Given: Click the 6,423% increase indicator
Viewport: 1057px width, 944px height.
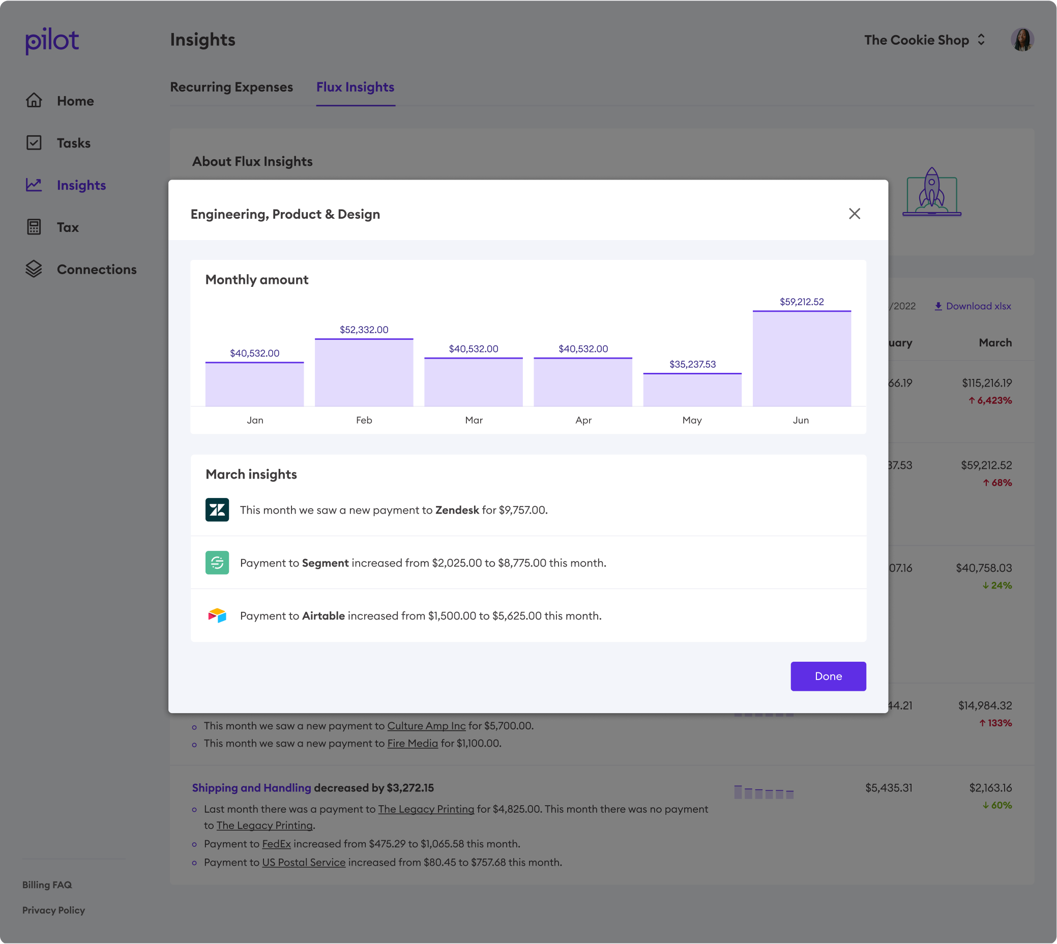Looking at the screenshot, I should pyautogui.click(x=990, y=400).
